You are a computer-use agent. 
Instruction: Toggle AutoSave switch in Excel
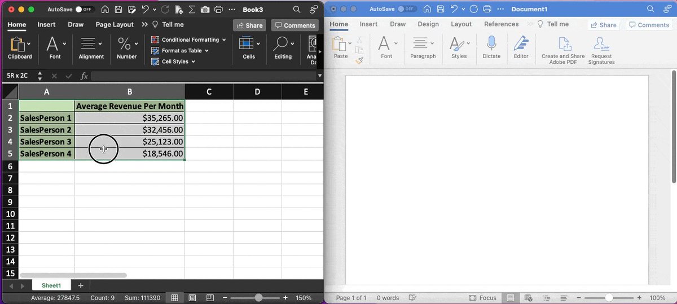tap(83, 10)
